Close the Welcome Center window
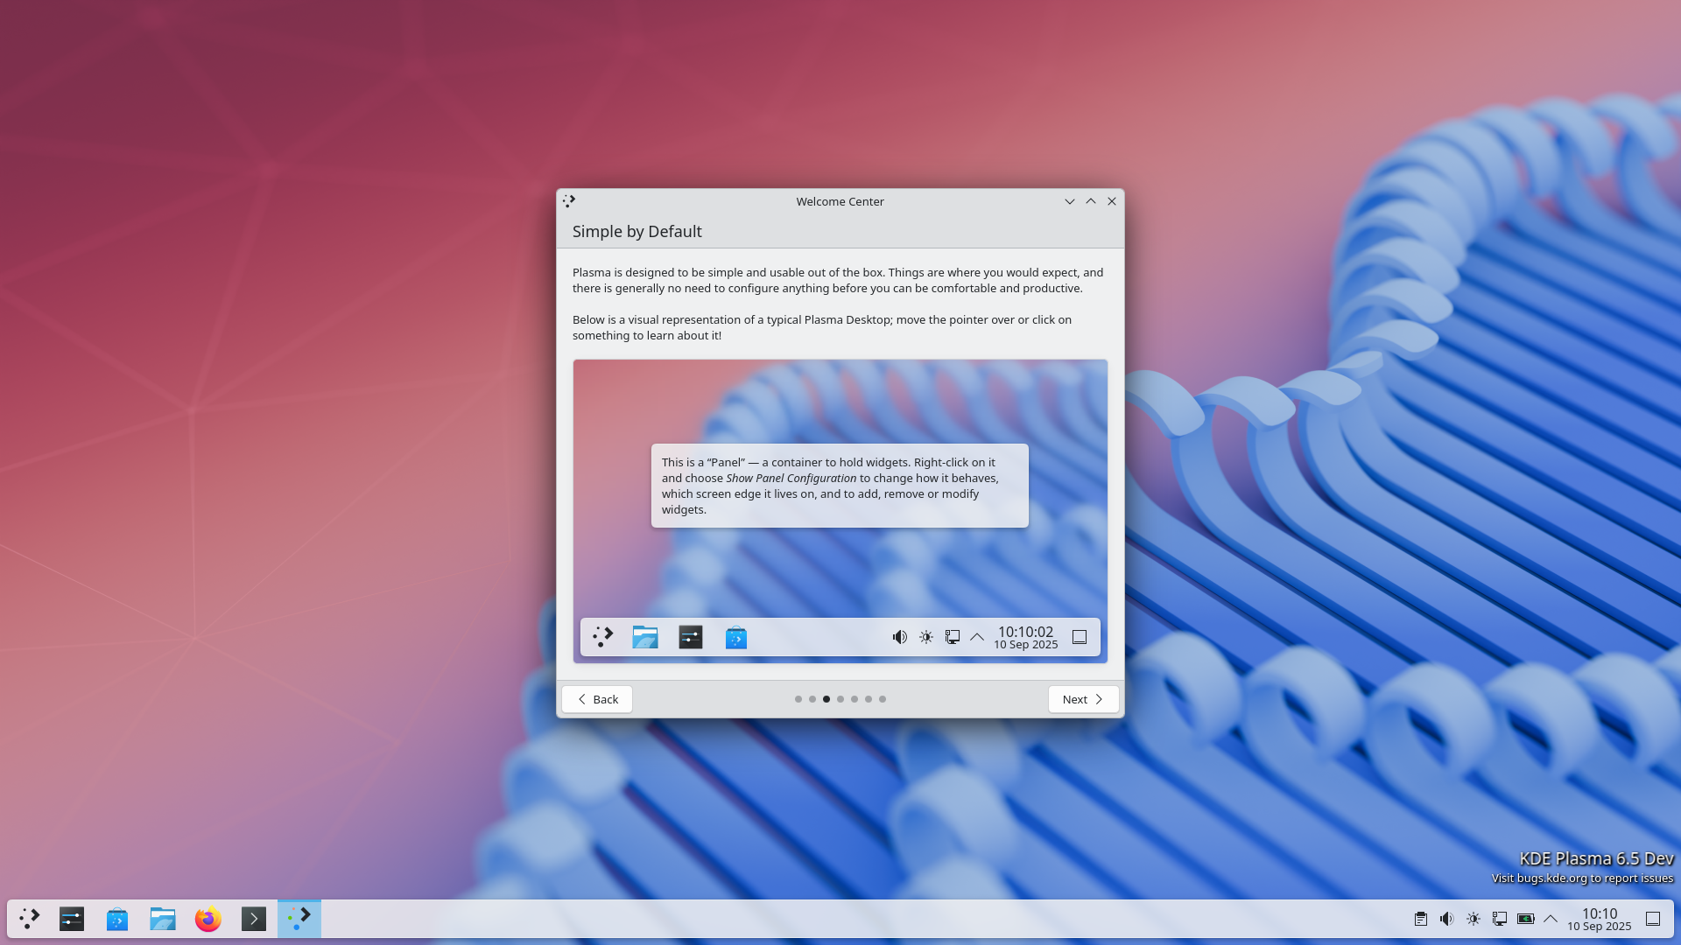 [1112, 201]
